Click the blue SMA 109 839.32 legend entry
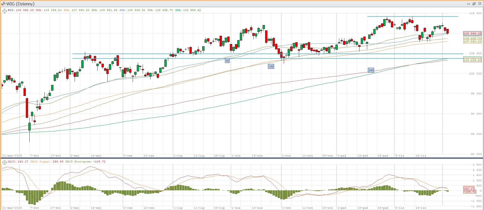Screen dimensions: 484x210 pos(132,10)
